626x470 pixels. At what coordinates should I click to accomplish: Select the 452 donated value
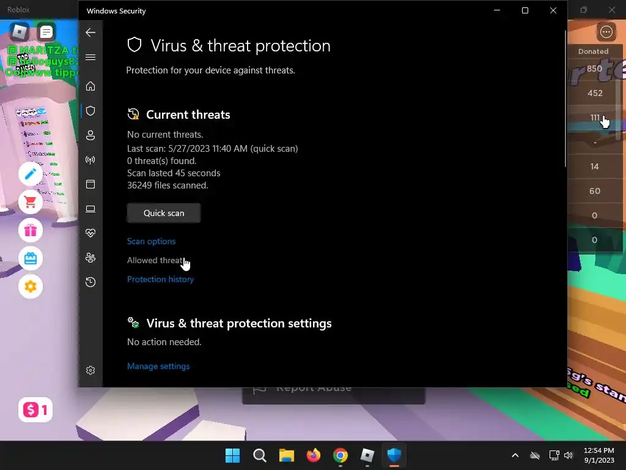click(x=595, y=93)
